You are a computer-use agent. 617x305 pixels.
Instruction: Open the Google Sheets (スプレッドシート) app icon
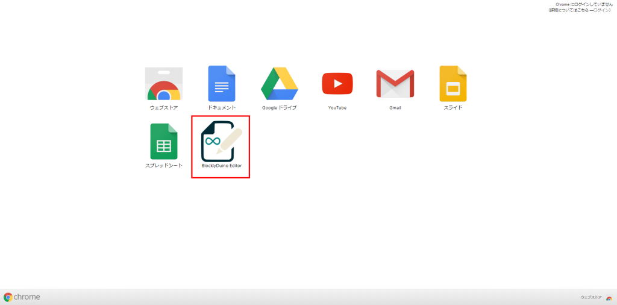164,141
